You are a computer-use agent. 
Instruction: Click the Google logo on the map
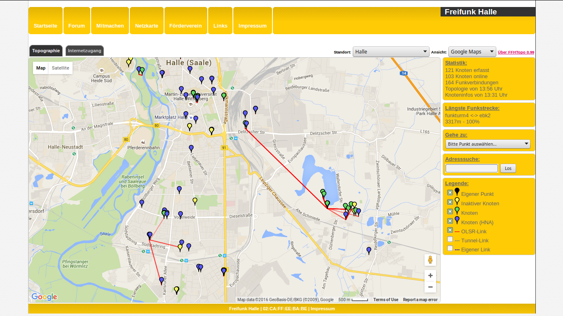pos(44,297)
